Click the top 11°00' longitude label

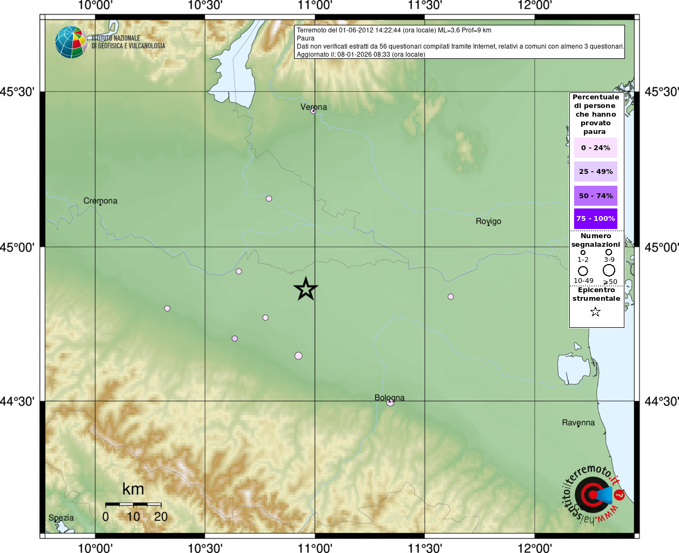pos(315,5)
